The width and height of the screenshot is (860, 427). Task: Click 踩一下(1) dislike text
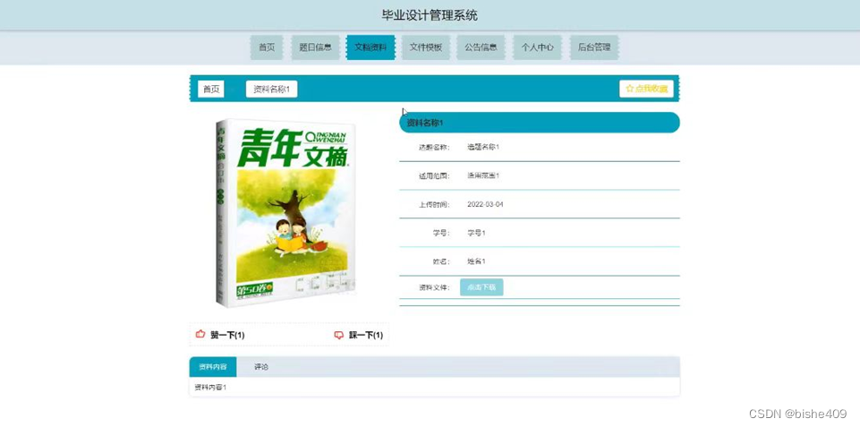coord(366,335)
